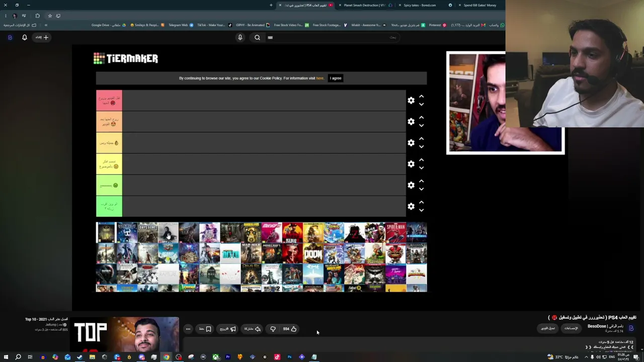Click the yellow fourth tier label
644x362 pixels.
pos(109,164)
